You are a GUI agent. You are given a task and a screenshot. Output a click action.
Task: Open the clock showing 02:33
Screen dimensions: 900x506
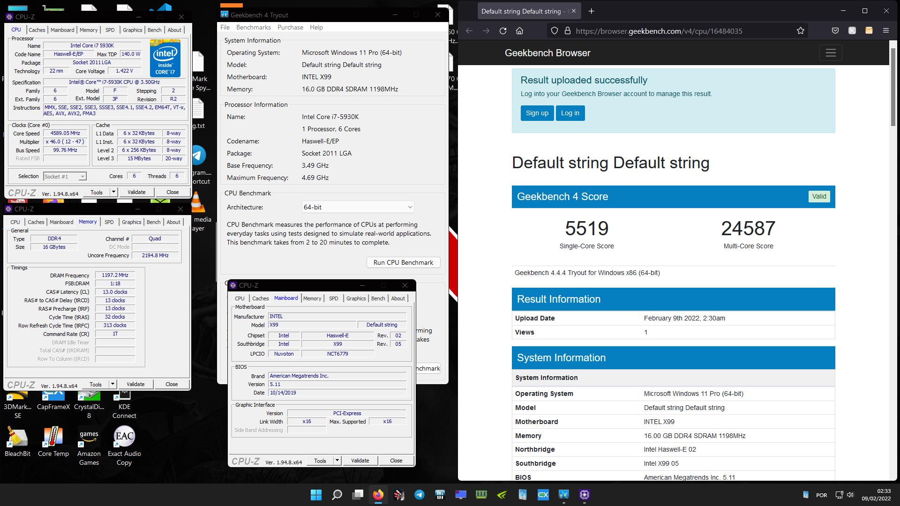[x=876, y=495]
